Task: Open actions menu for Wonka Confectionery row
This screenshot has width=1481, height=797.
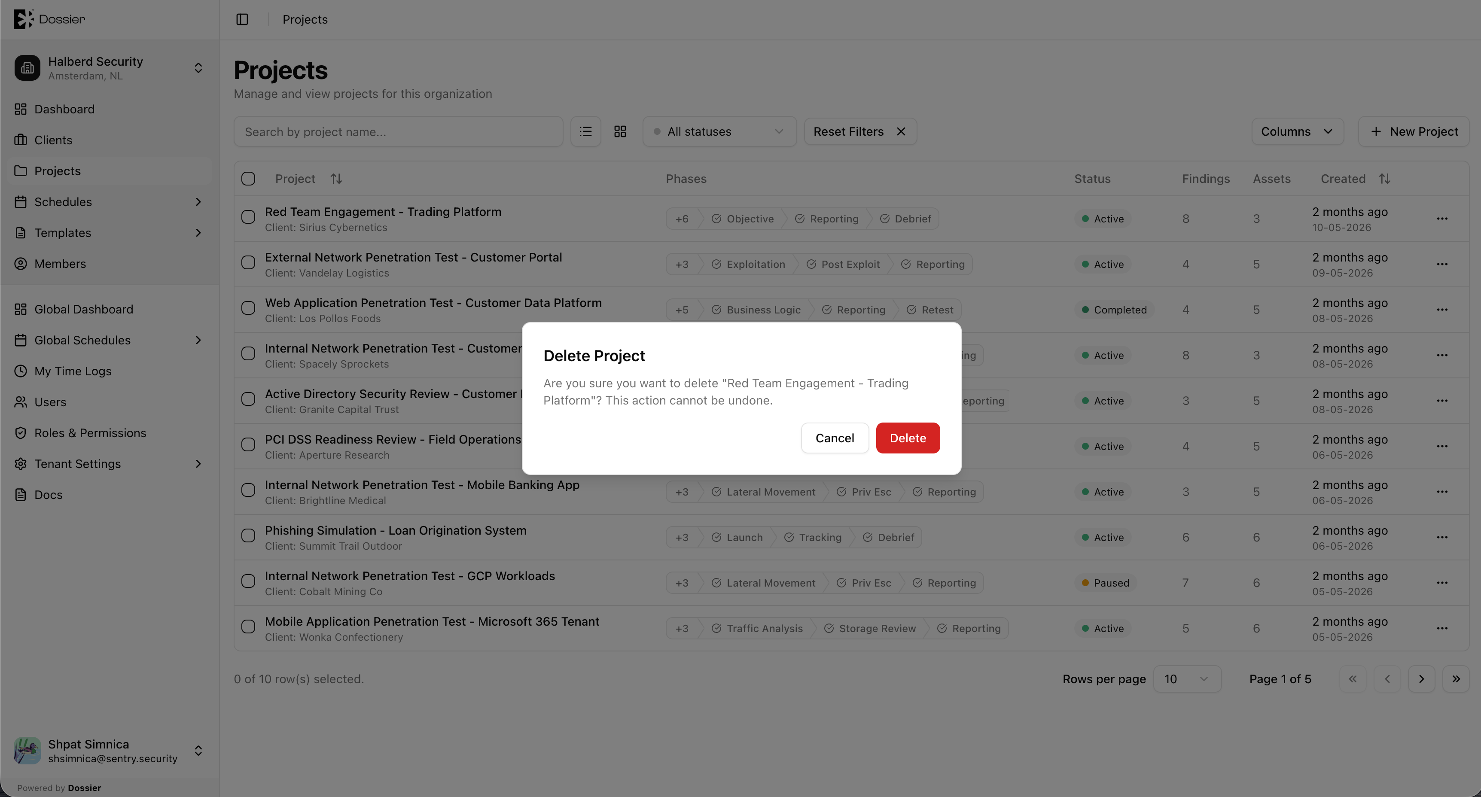Action: 1442,629
